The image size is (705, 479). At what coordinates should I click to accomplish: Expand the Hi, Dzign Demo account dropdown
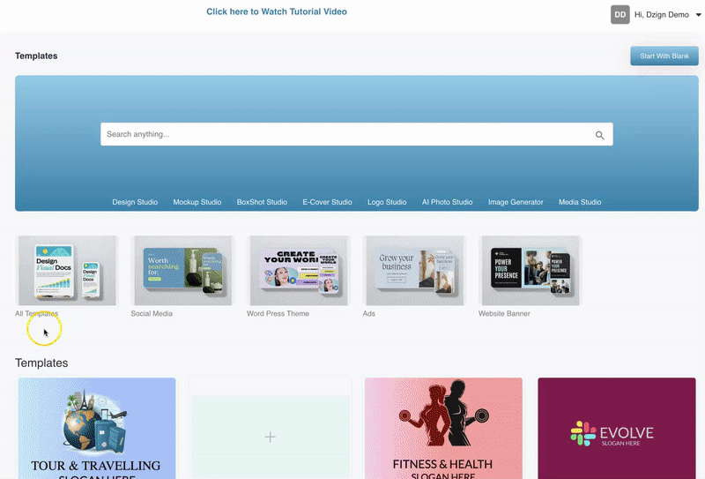[698, 15]
